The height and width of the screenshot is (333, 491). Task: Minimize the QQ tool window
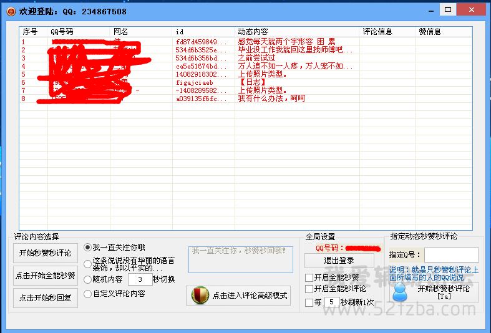[x=431, y=10]
